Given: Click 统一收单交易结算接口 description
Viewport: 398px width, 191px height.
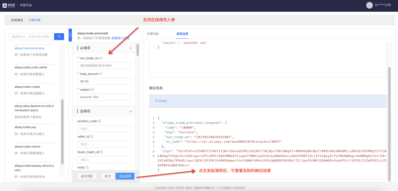Looking at the screenshot, I should click(29, 74).
